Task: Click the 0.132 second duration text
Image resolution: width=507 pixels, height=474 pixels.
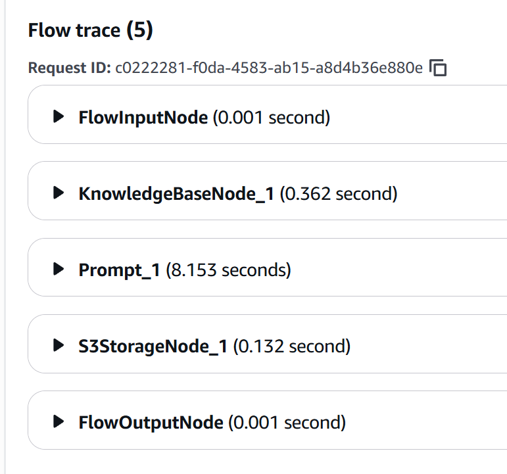Action: (x=291, y=346)
